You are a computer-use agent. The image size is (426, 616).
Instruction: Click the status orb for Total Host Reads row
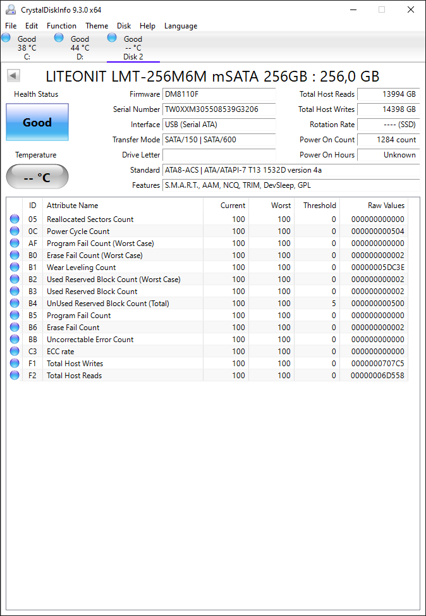point(15,375)
